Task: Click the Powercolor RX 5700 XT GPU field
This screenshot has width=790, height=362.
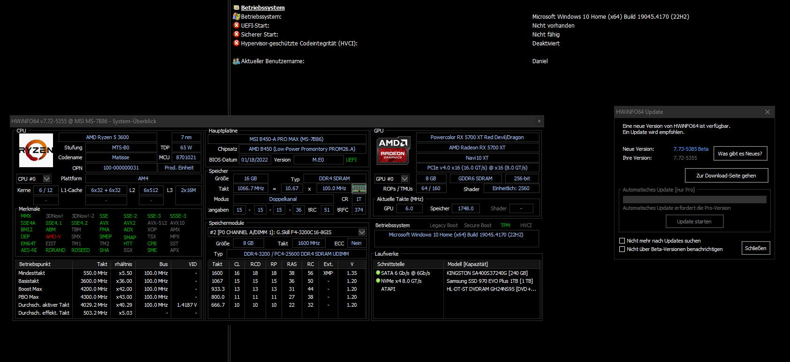Action: click(477, 137)
